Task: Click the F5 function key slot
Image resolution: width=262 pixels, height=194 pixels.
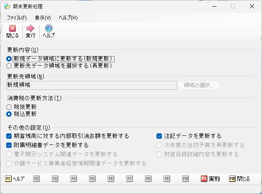Action: pyautogui.click(x=92, y=179)
